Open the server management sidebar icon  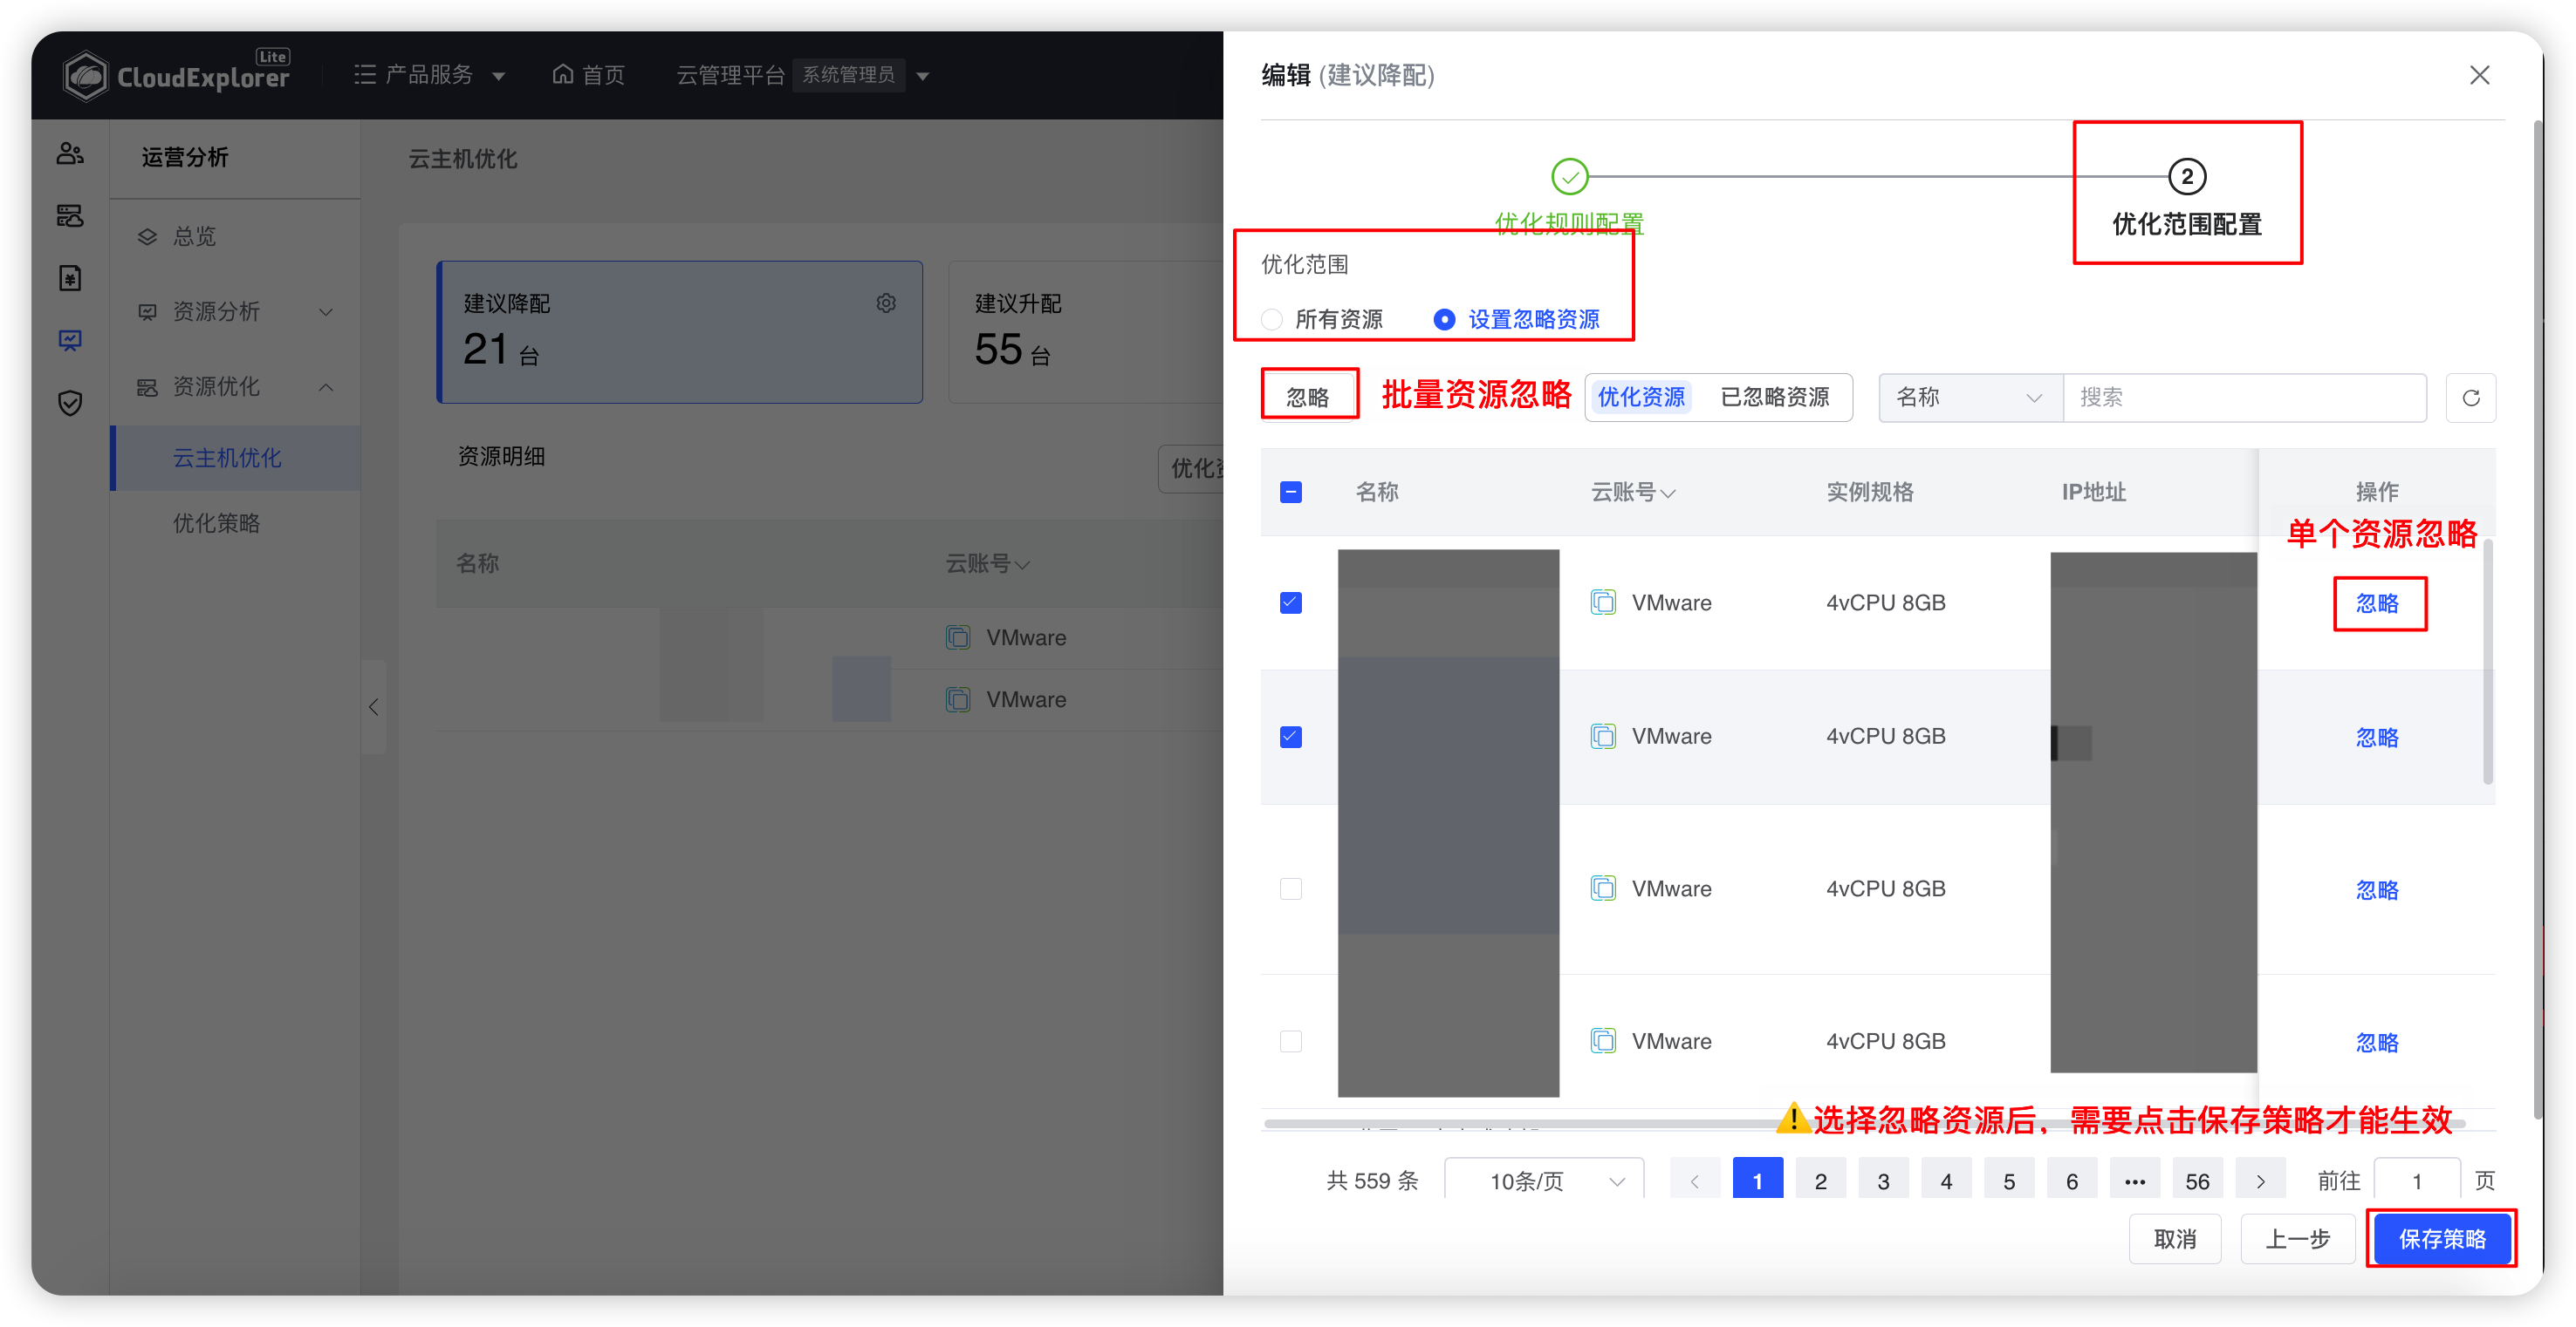(70, 214)
